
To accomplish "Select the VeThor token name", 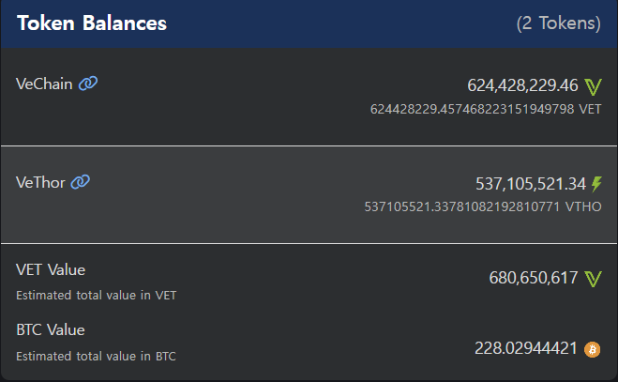I will click(40, 183).
